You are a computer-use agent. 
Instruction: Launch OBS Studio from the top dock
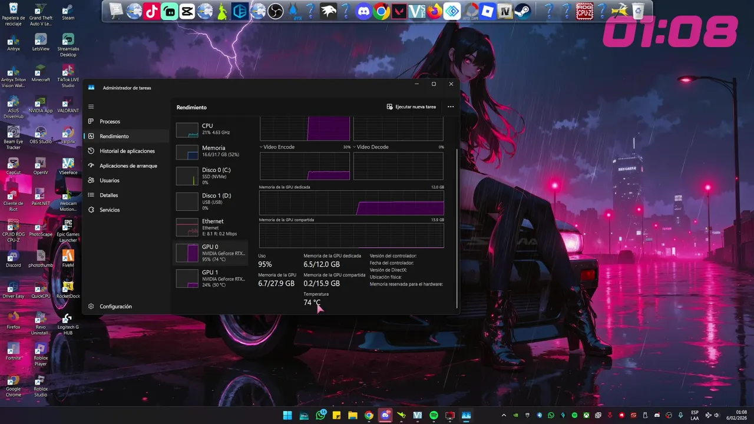click(275, 11)
